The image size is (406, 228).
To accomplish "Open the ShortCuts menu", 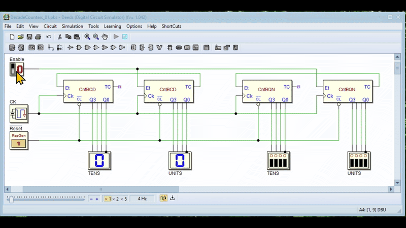I will point(172,26).
